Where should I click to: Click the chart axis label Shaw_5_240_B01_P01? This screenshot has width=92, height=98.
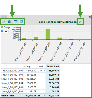click(x=80, y=52)
